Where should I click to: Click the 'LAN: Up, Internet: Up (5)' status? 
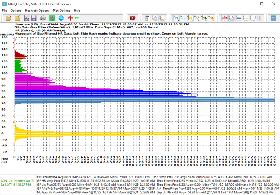point(18,181)
